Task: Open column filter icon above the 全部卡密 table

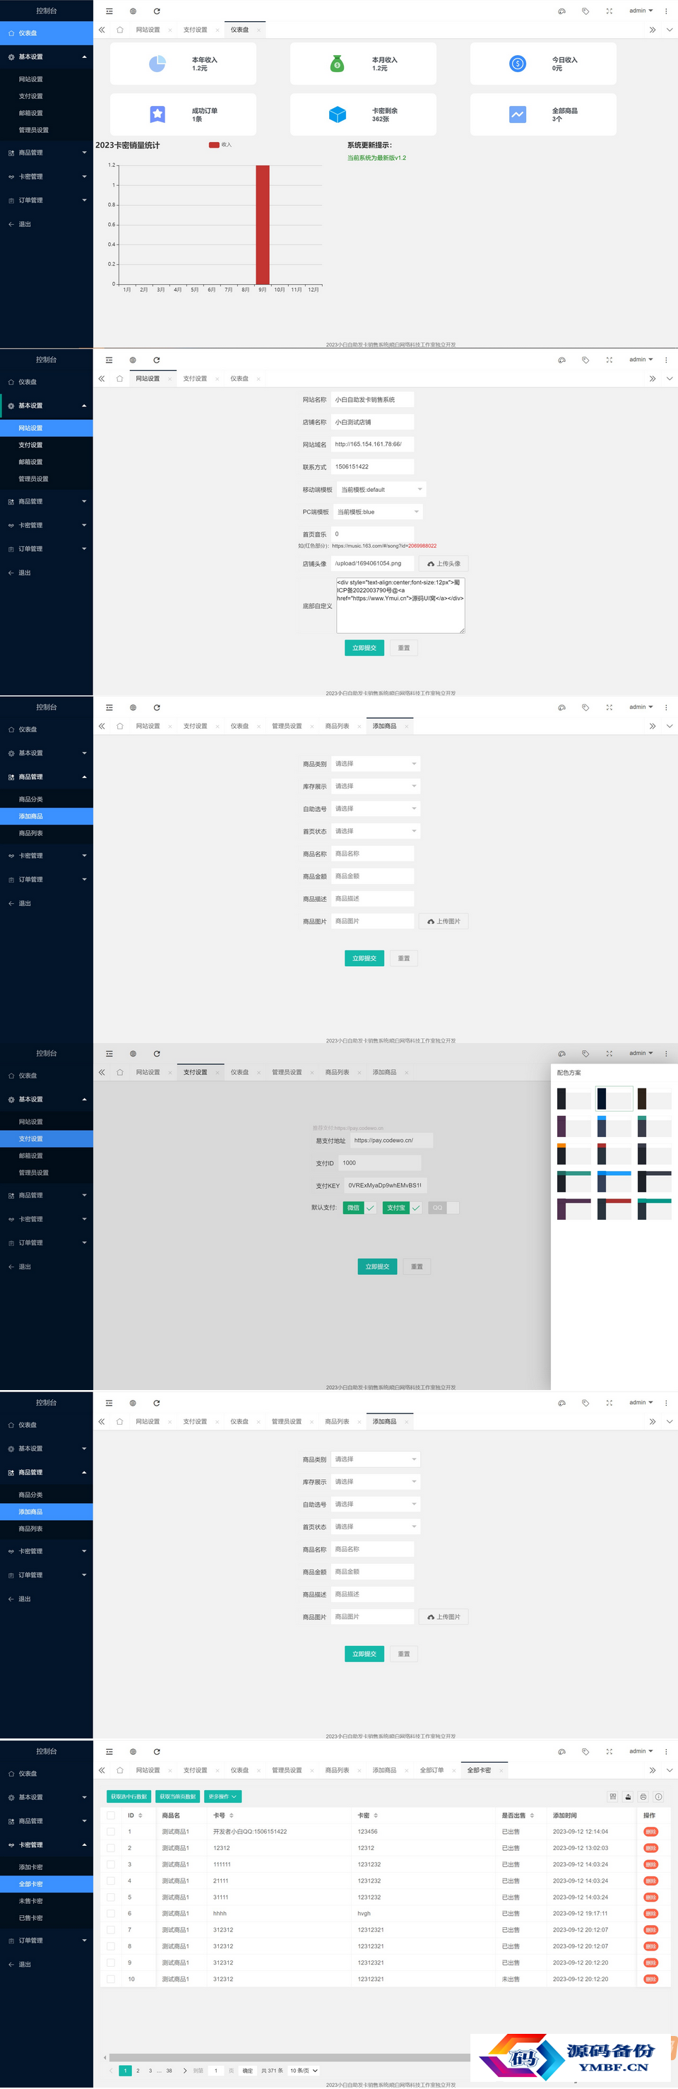Action: (x=613, y=1796)
